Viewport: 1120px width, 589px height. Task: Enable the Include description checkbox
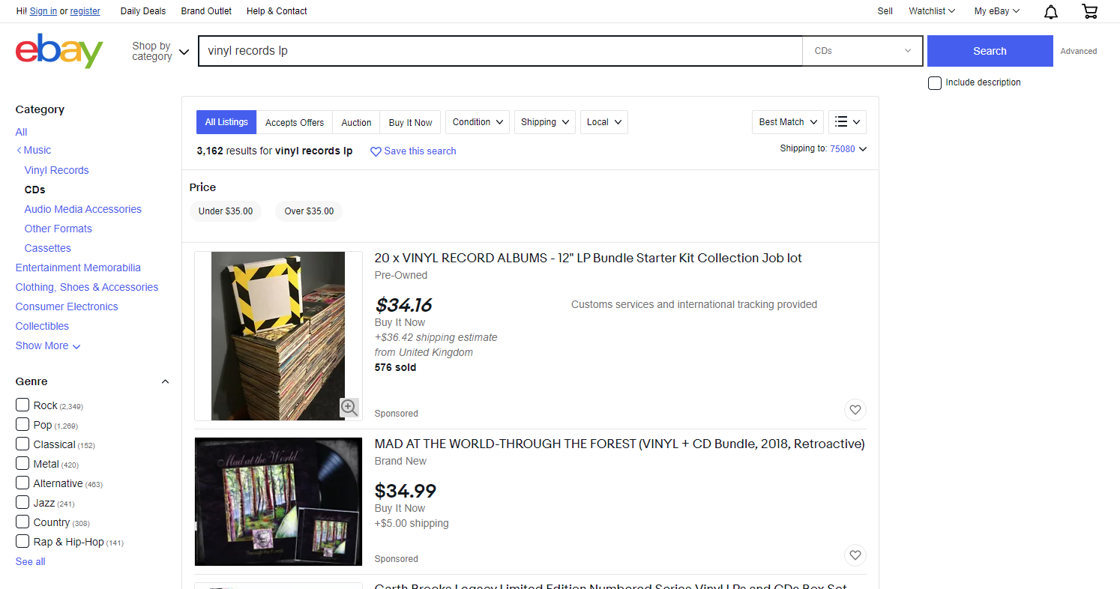[x=935, y=82]
